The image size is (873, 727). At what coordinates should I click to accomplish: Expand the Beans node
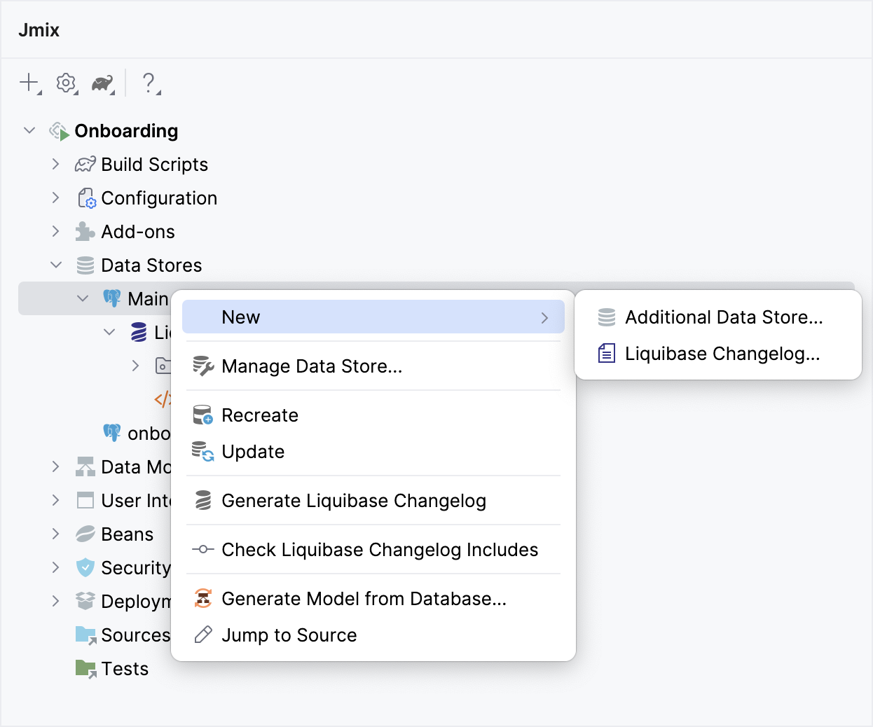coord(56,534)
